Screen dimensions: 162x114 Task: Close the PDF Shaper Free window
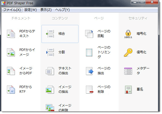[x=152, y=2]
